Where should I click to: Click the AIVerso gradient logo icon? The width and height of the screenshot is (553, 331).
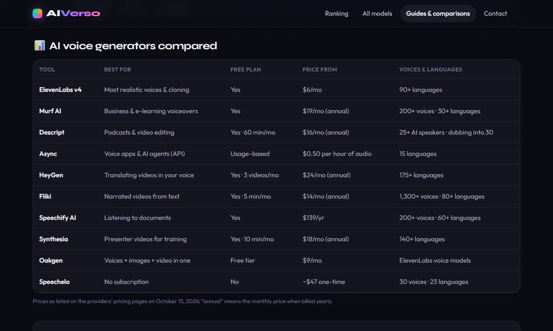pyautogui.click(x=37, y=14)
